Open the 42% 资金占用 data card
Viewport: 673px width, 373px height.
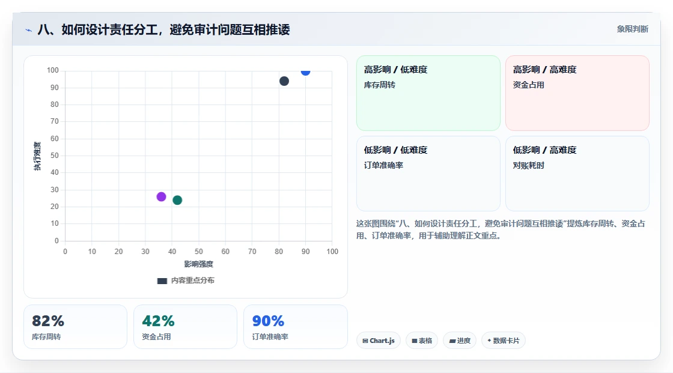(x=186, y=327)
